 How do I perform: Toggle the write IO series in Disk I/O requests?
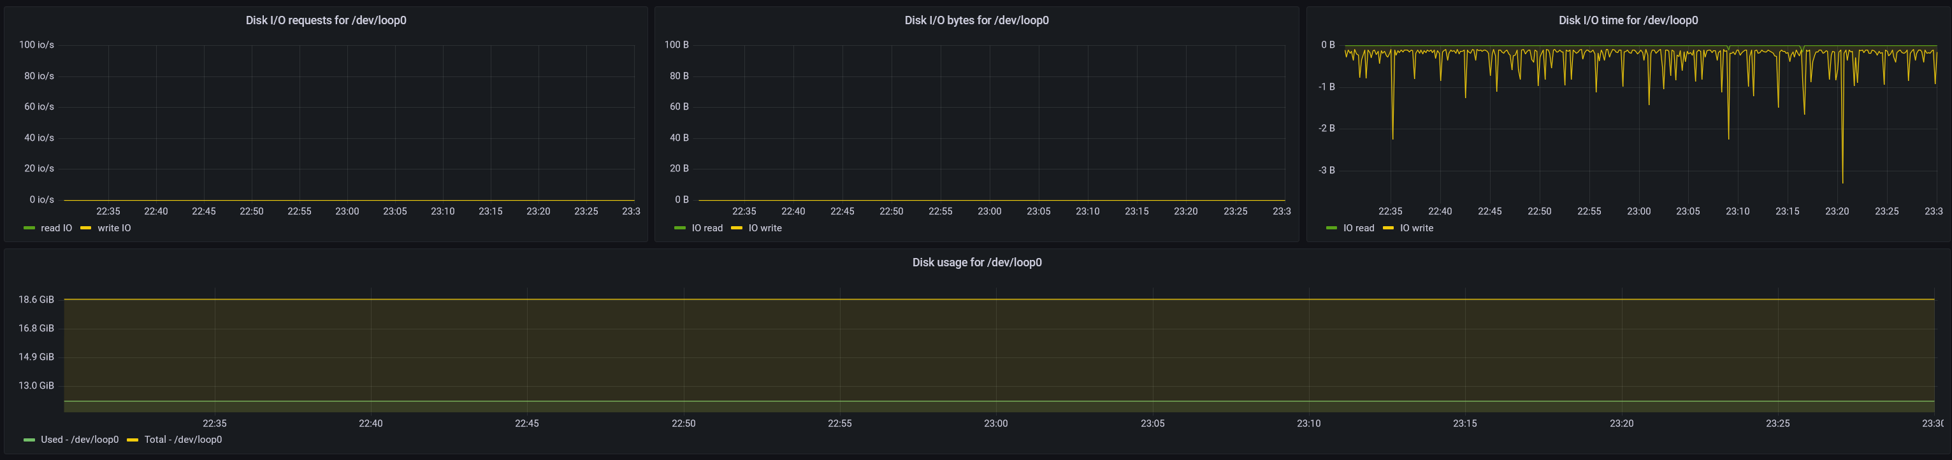point(113,228)
